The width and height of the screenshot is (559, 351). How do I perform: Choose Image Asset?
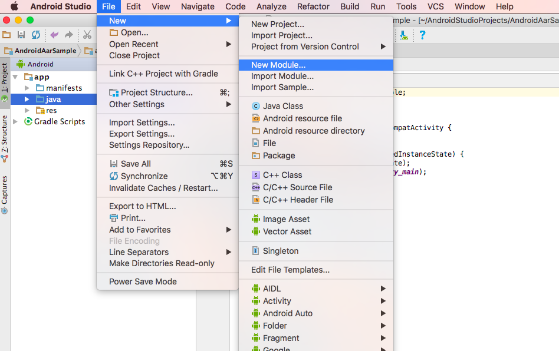tap(316, 219)
